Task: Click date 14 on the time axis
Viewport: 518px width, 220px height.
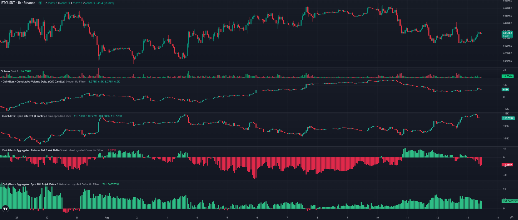Action: (497, 217)
